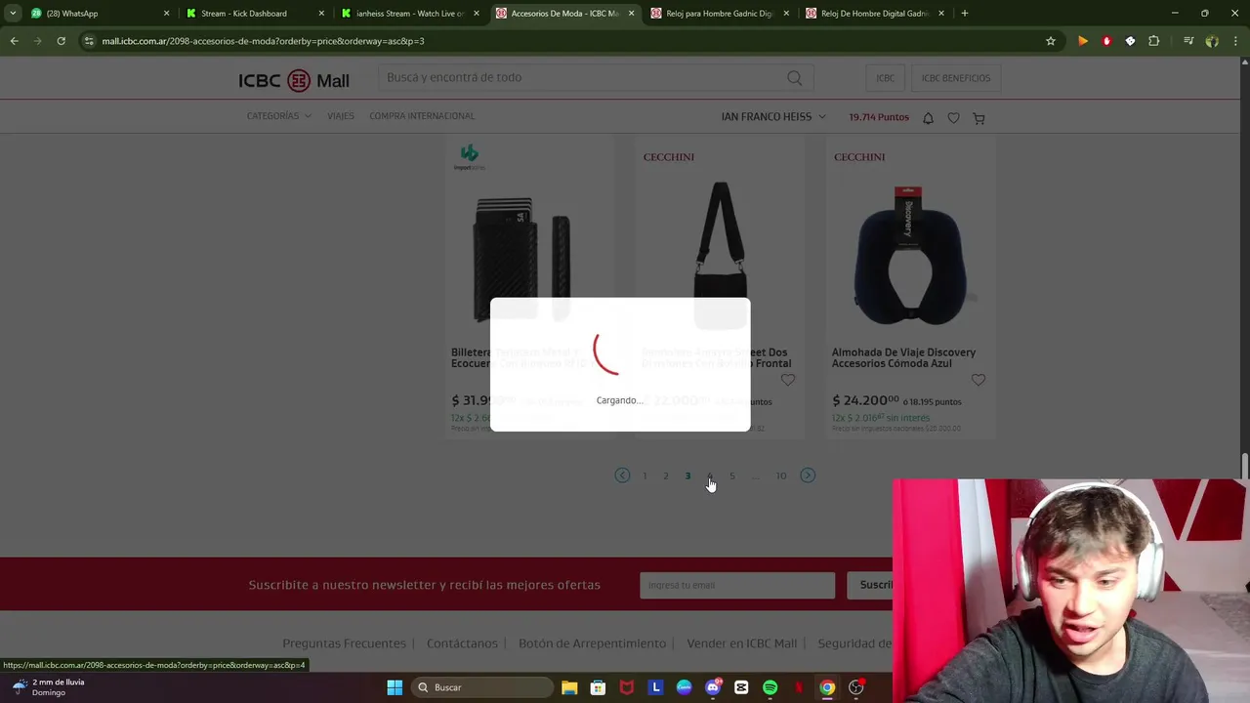The height and width of the screenshot is (703, 1250).
Task: Focus the newsletter email input field
Action: pyautogui.click(x=737, y=585)
